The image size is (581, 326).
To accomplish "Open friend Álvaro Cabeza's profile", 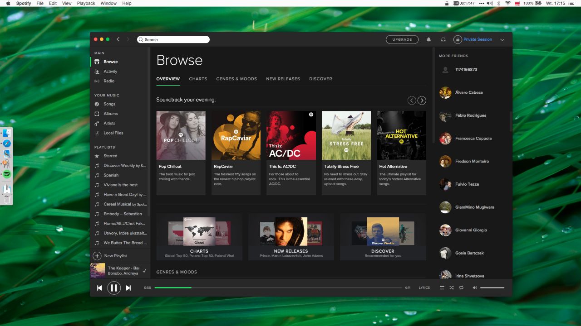I will coord(469,92).
